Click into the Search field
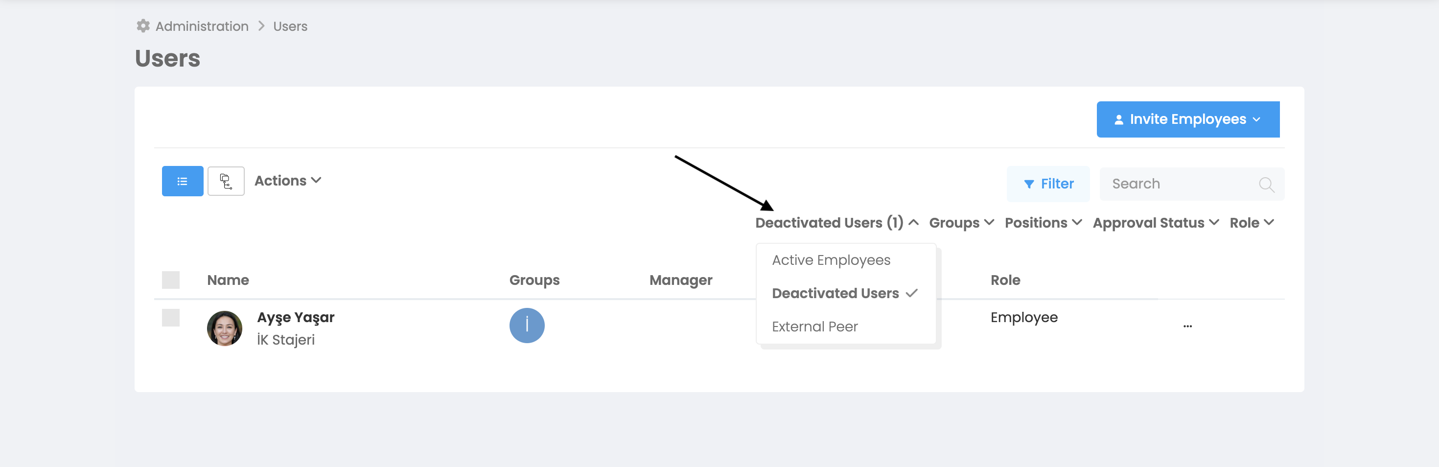Image resolution: width=1439 pixels, height=467 pixels. coord(1179,185)
